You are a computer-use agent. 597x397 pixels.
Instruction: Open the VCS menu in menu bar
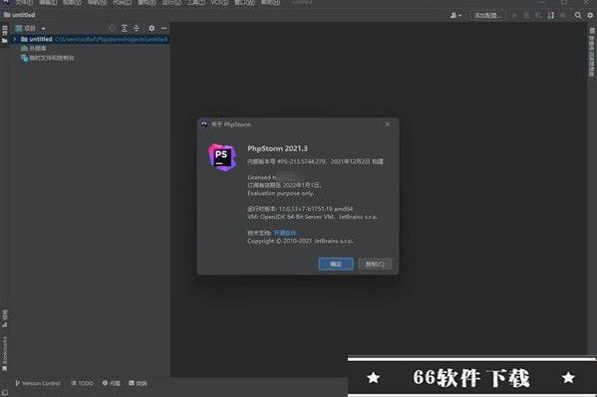click(219, 2)
